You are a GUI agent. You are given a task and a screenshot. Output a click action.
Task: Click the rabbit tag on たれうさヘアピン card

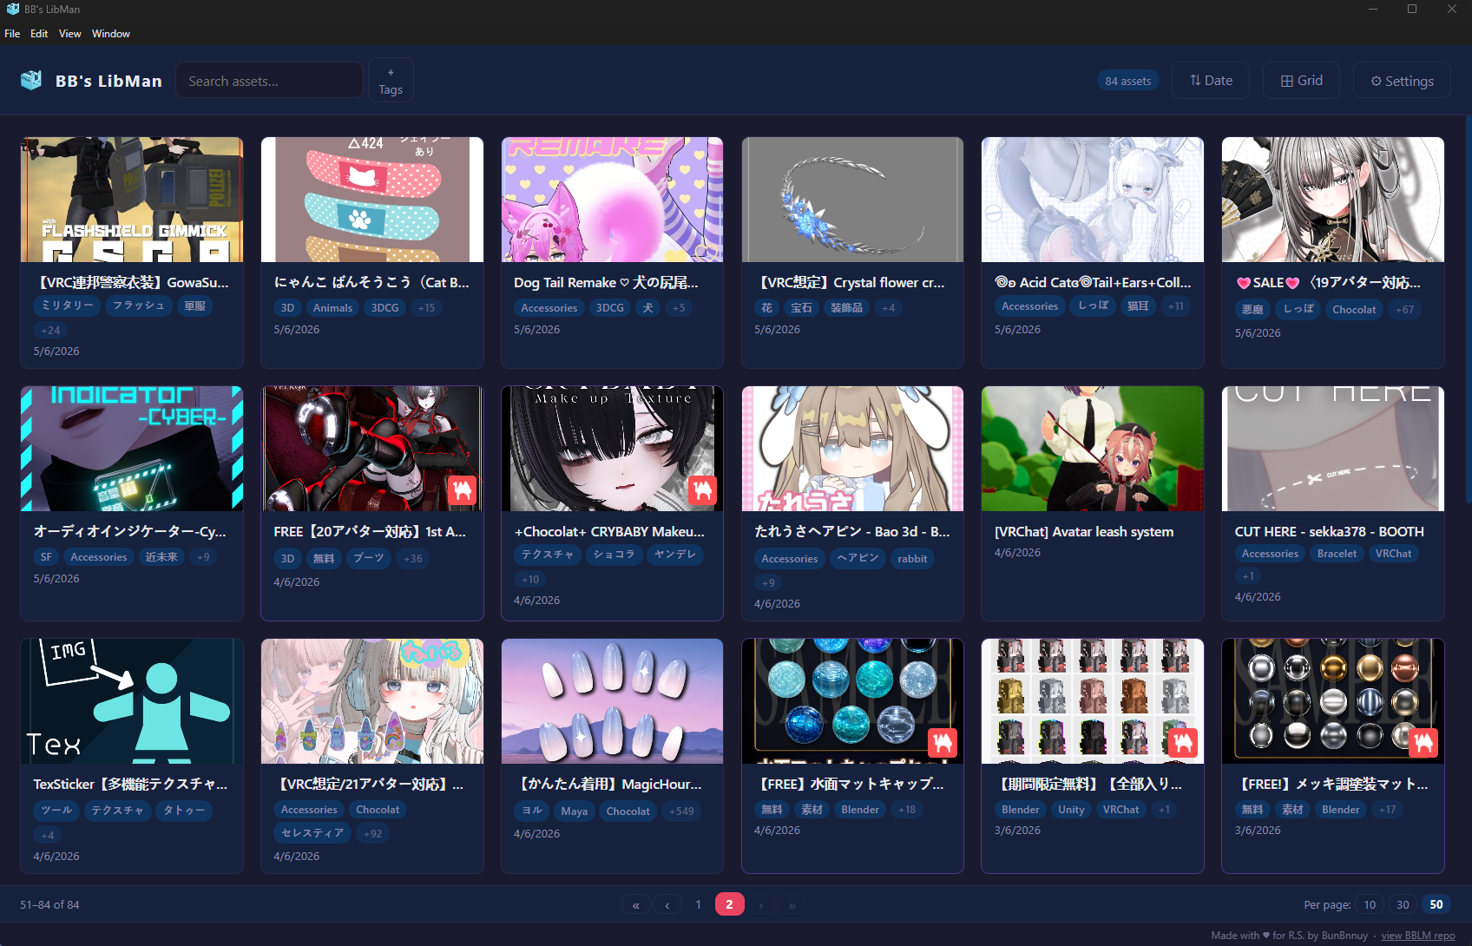pos(912,559)
